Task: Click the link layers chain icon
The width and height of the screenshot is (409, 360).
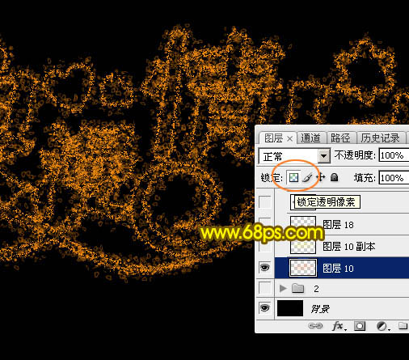Action: click(315, 326)
